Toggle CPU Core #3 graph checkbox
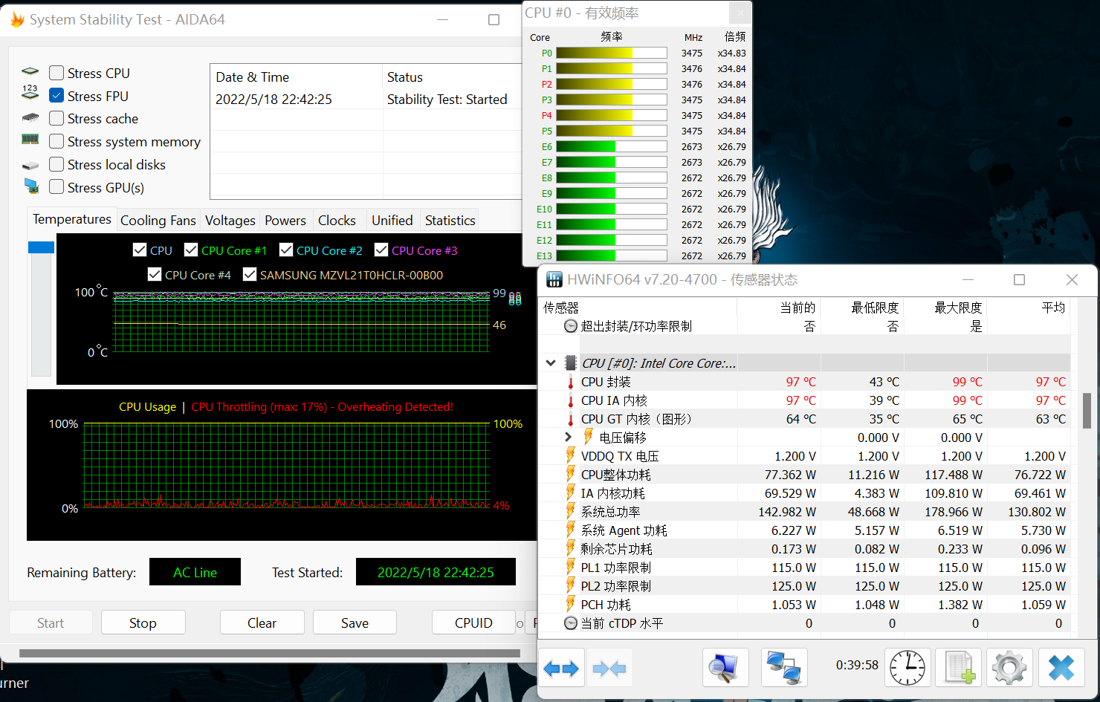The width and height of the screenshot is (1100, 702). point(381,250)
